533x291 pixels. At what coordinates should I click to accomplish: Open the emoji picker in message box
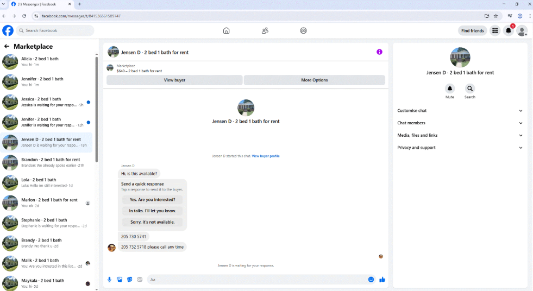(371, 280)
